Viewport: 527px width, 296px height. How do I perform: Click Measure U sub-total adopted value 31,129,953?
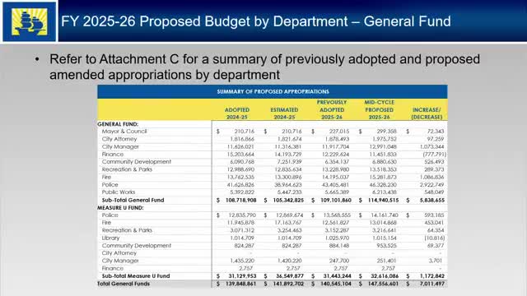[x=242, y=276]
